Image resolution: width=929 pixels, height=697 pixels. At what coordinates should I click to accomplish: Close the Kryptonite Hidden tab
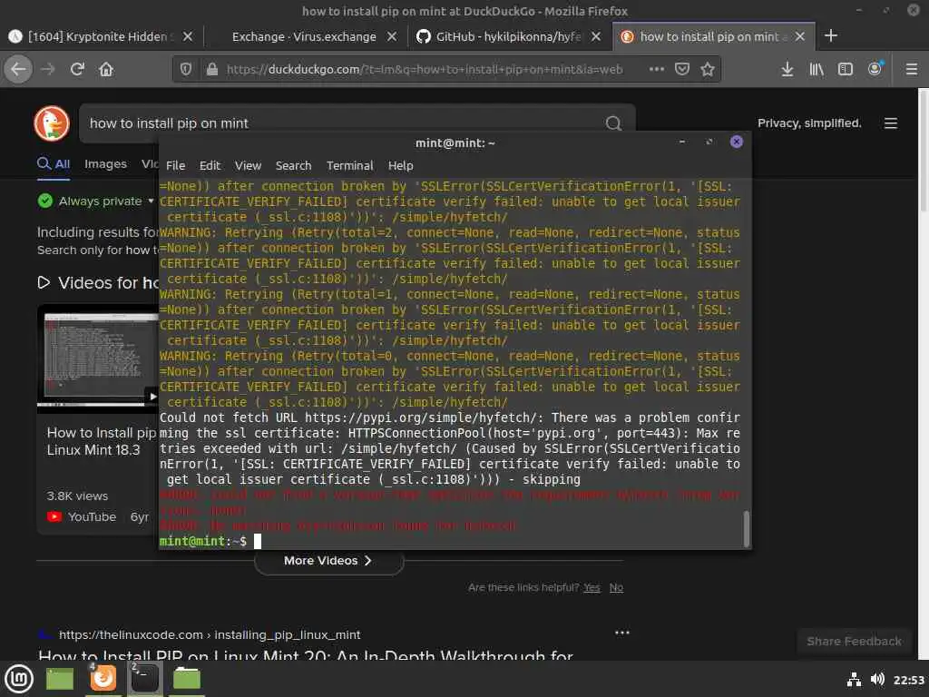pyautogui.click(x=187, y=36)
